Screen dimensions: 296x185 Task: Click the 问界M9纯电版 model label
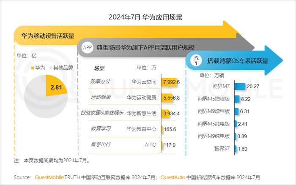214,136
